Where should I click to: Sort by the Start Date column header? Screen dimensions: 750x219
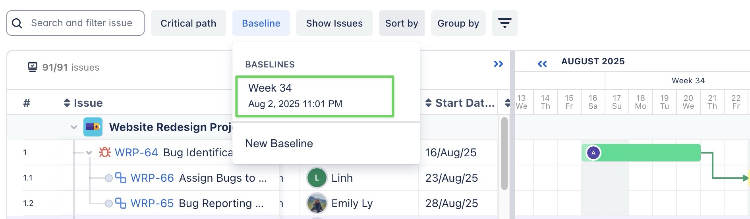click(461, 103)
